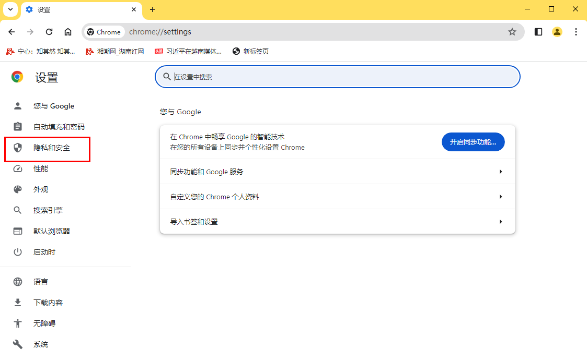
Task: Click the 开启同步功能... button
Action: (473, 142)
